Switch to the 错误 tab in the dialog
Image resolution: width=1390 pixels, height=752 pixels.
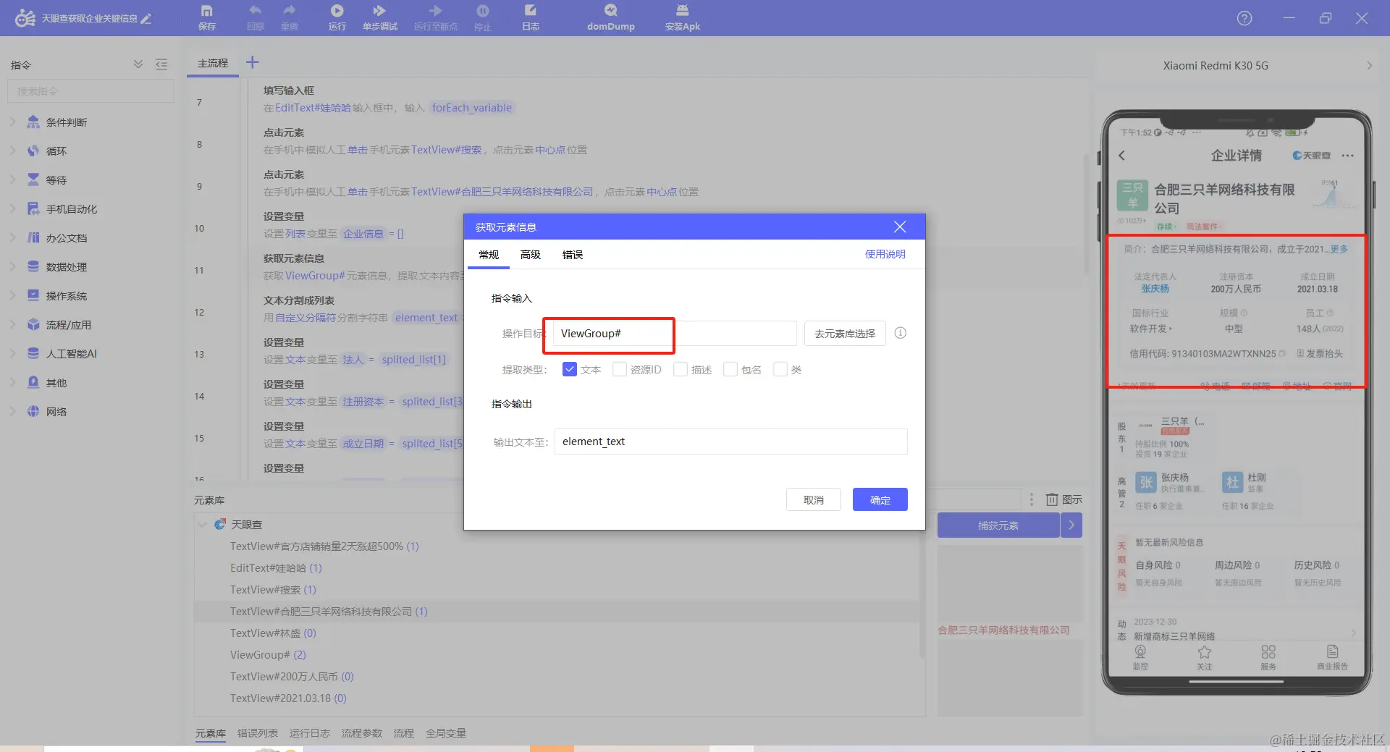coord(573,255)
